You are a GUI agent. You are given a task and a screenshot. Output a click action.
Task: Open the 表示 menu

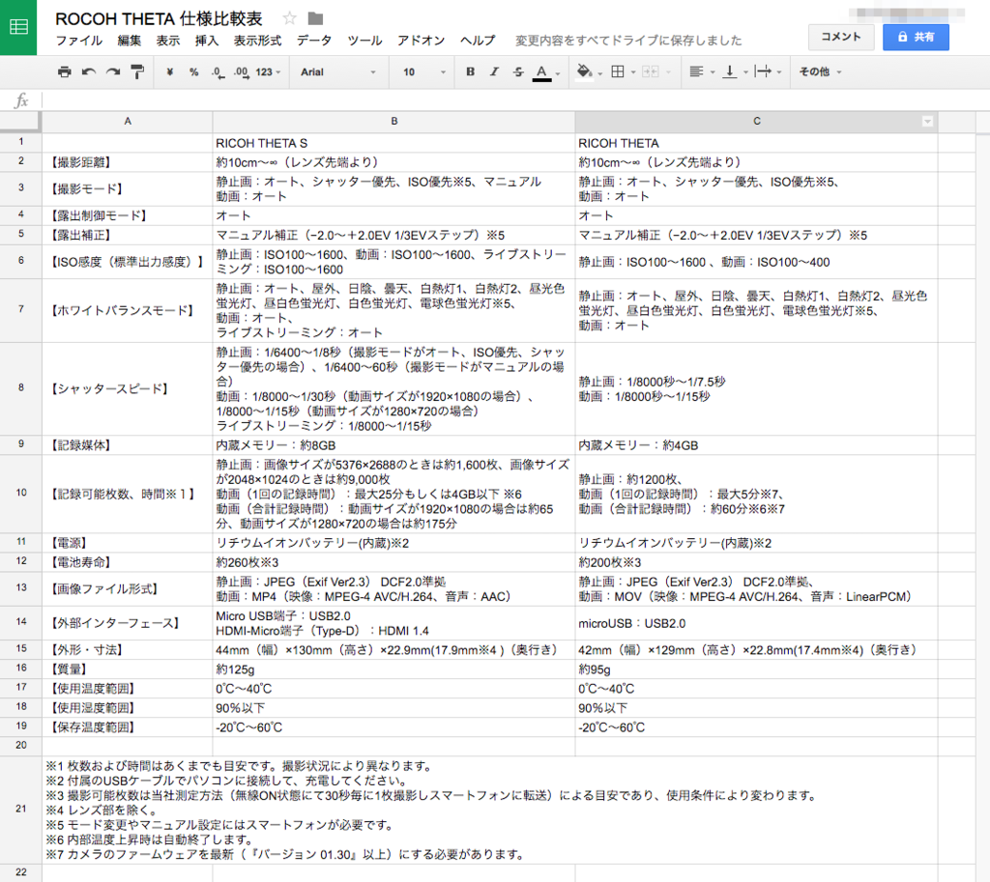point(168,41)
